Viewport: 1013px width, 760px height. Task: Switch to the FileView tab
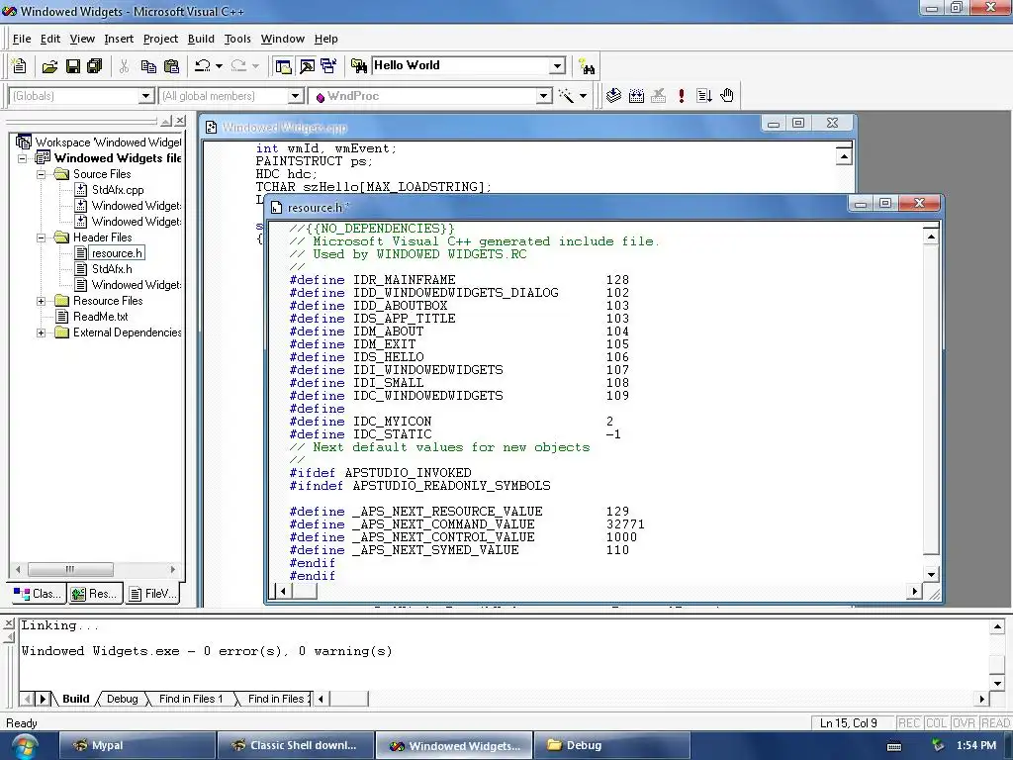click(152, 594)
